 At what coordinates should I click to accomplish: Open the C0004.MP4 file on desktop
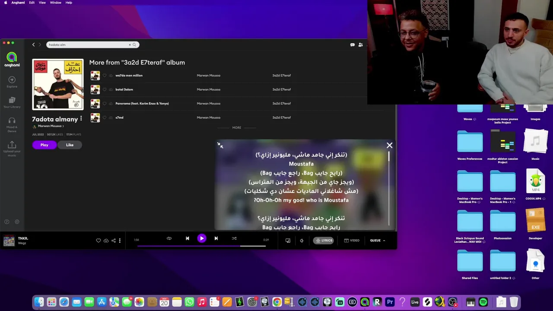point(535,185)
